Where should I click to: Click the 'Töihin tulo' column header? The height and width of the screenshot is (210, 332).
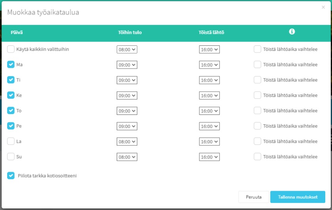(129, 32)
